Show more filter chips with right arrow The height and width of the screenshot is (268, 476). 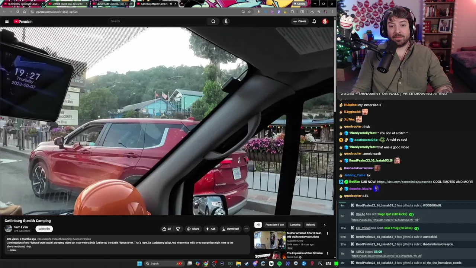pos(324,225)
